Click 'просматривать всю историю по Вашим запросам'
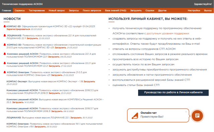This screenshot has width=214, height=132. 145,59
